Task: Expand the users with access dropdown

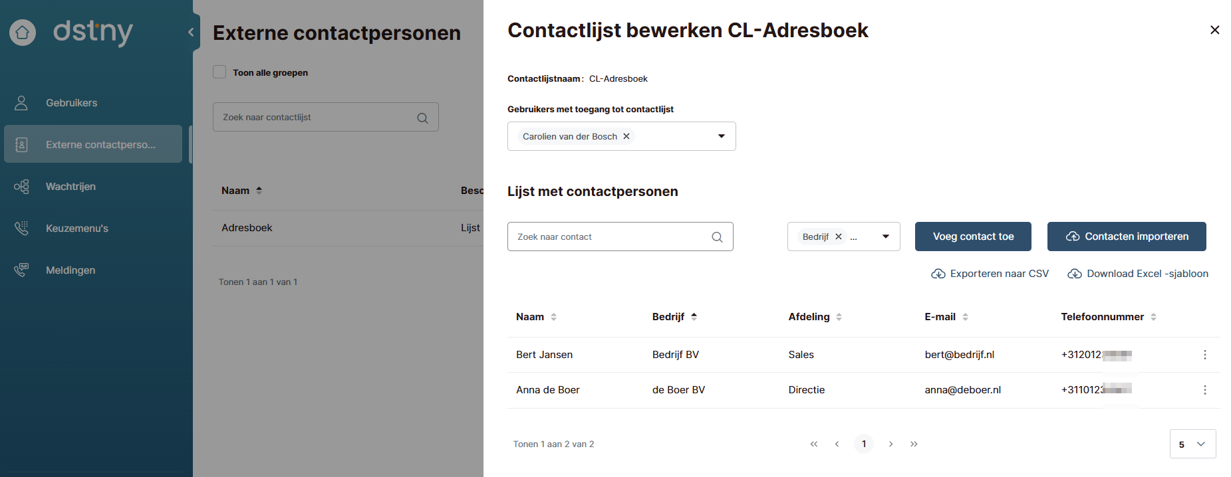Action: (721, 136)
